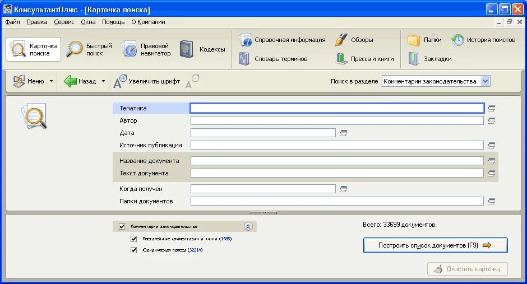Open the О Компании menu
Viewport: 527px width, 284px height.
pyautogui.click(x=148, y=22)
